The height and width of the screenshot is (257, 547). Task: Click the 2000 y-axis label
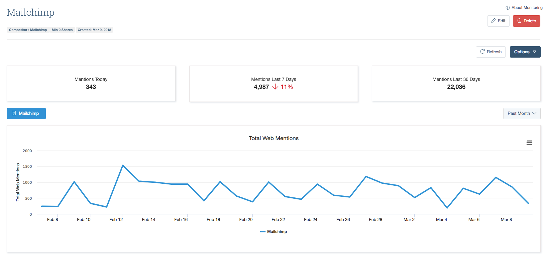27,151
